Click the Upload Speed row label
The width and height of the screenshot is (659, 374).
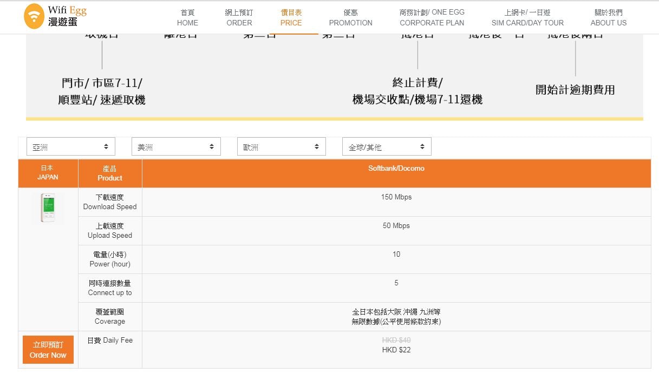(110, 231)
